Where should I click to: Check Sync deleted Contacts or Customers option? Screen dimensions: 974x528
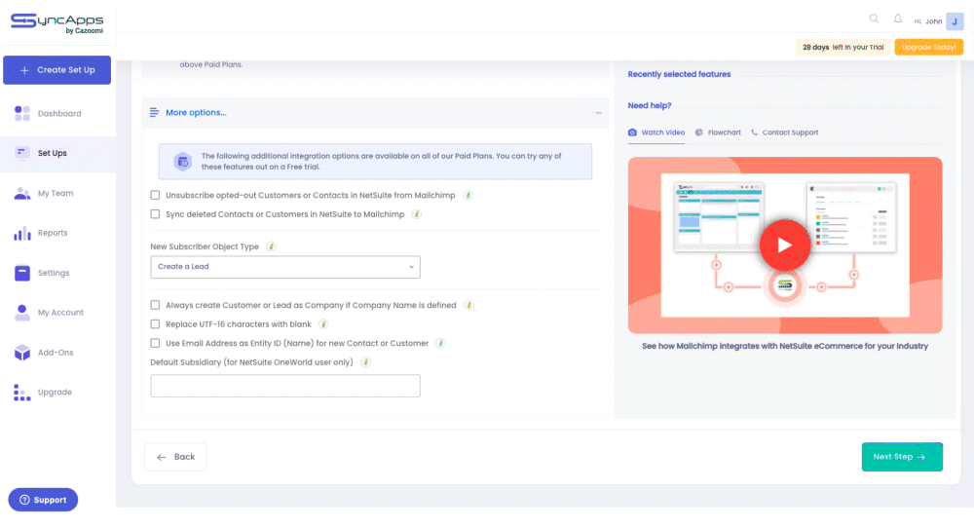155,214
